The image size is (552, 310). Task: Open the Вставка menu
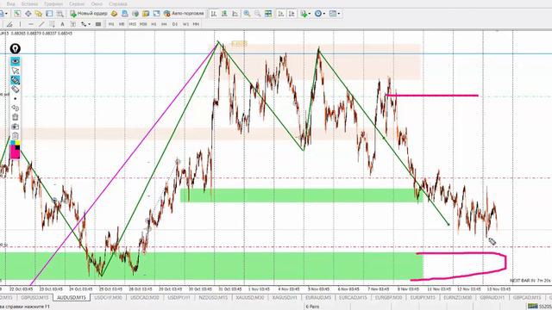point(29,3)
